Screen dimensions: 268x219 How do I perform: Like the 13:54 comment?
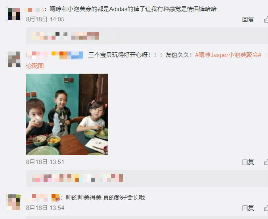pos(266,208)
